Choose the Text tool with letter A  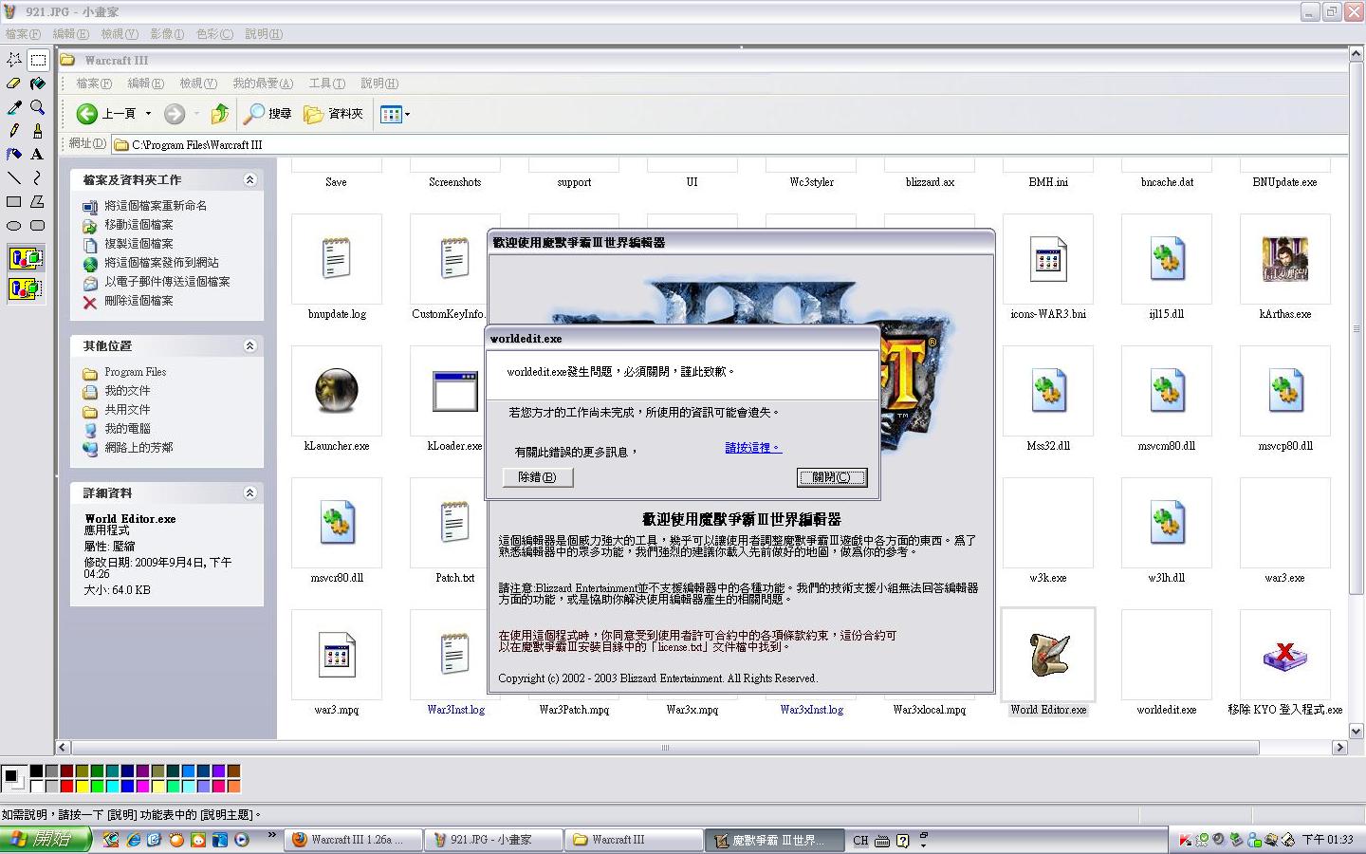click(x=37, y=154)
